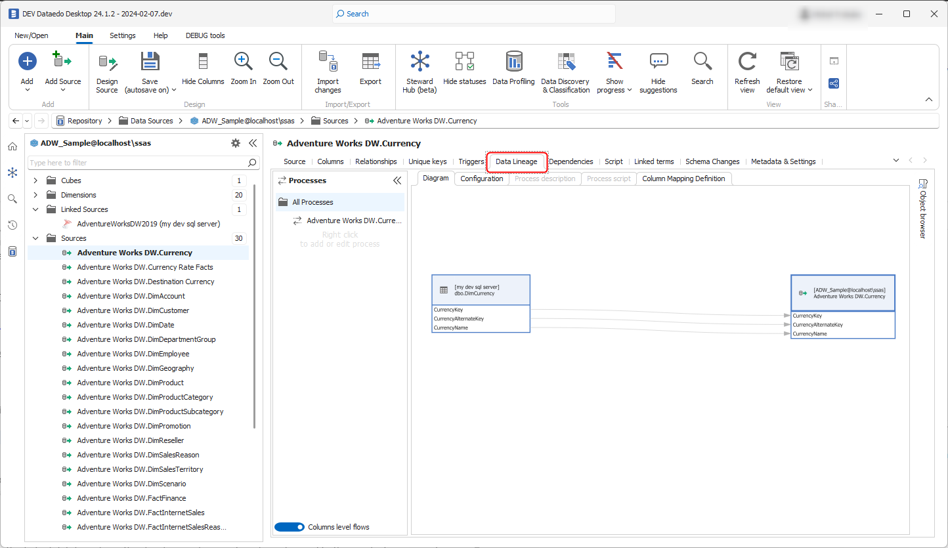Open the DEBUG tools ribbon tab

click(x=205, y=35)
